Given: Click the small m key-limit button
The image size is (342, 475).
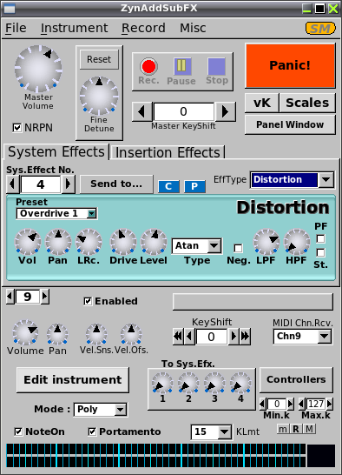Looking at the screenshot, I should (283, 429).
